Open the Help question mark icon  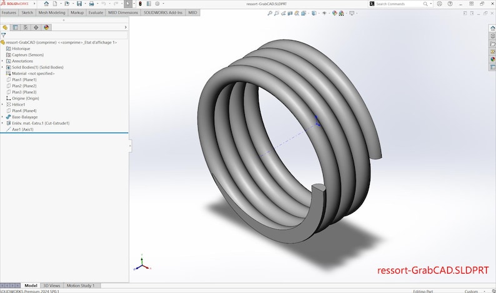(450, 4)
